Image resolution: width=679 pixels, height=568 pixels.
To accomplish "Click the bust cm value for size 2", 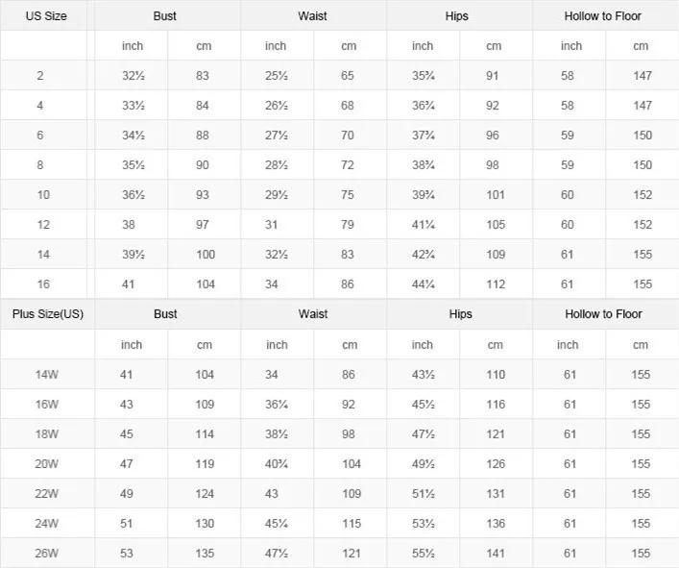I will click(x=204, y=76).
